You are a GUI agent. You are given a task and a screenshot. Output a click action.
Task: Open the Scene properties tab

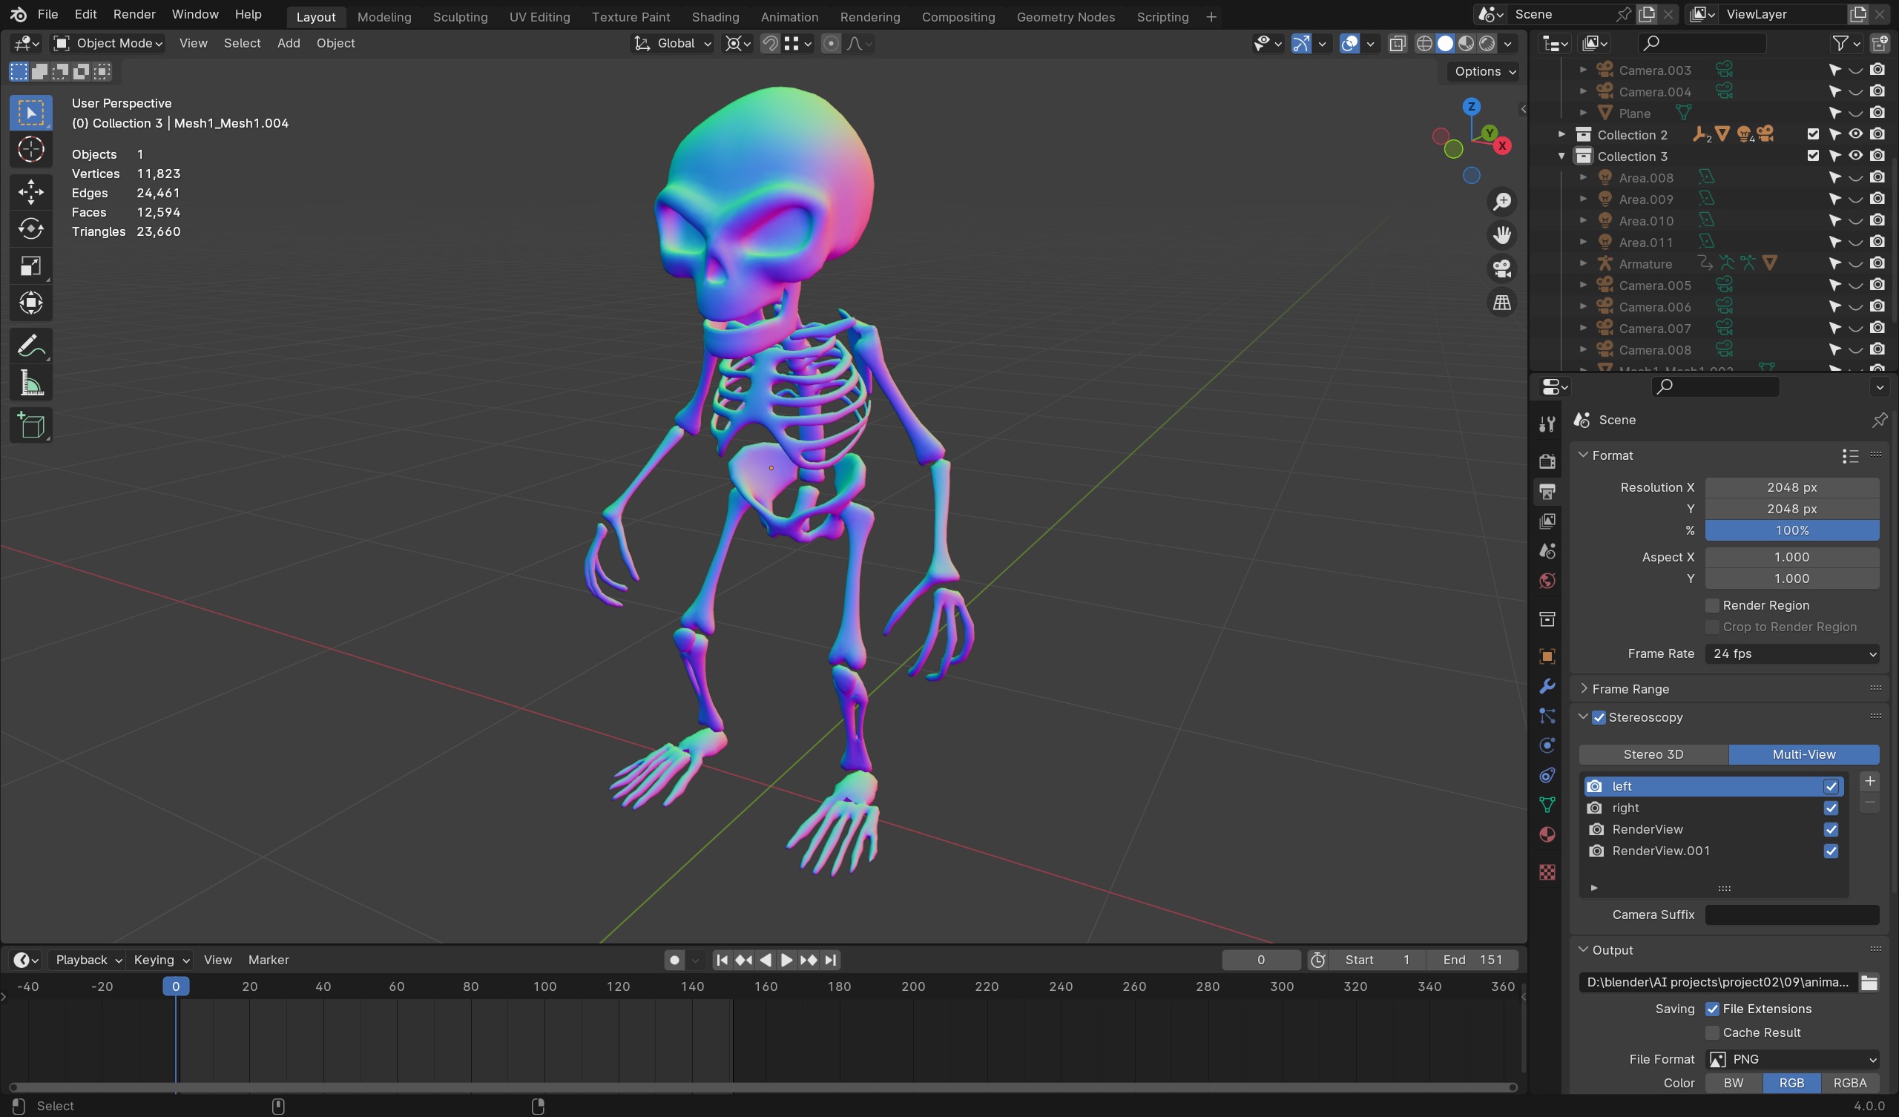tap(1547, 551)
